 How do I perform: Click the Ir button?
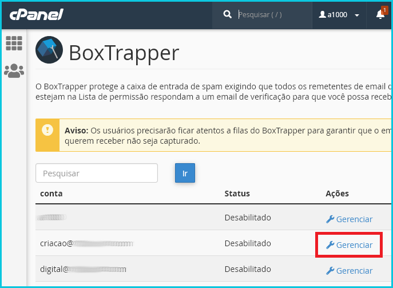pos(185,173)
